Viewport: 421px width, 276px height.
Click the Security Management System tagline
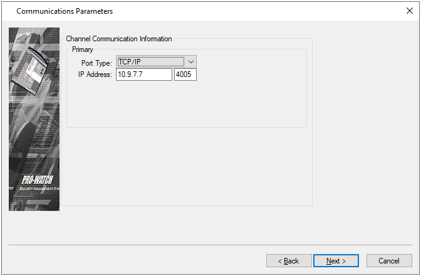(x=38, y=188)
